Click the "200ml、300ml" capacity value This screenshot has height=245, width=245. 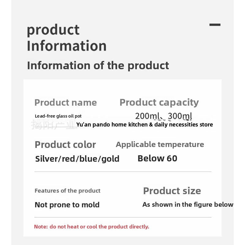pyautogui.click(x=164, y=116)
